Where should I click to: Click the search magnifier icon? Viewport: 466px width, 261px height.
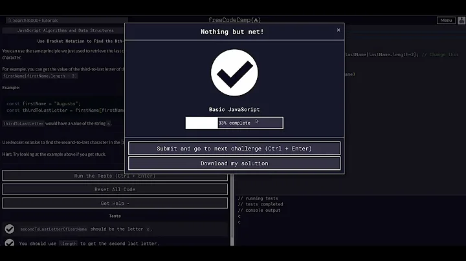pyautogui.click(x=10, y=20)
